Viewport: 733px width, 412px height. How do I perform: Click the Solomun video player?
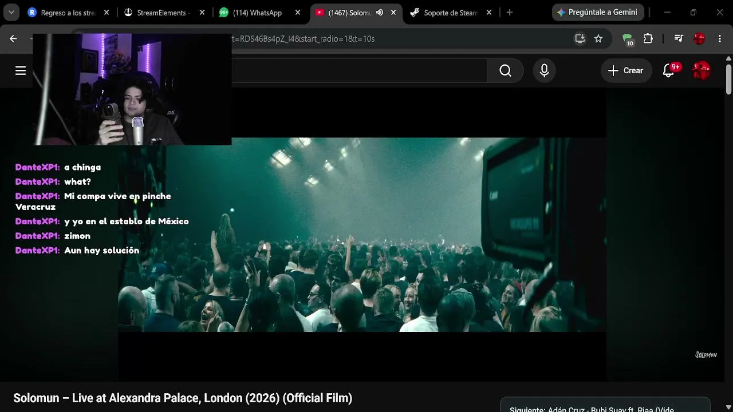click(362, 235)
